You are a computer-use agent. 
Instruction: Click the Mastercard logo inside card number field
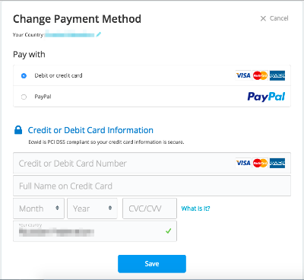pos(260,163)
